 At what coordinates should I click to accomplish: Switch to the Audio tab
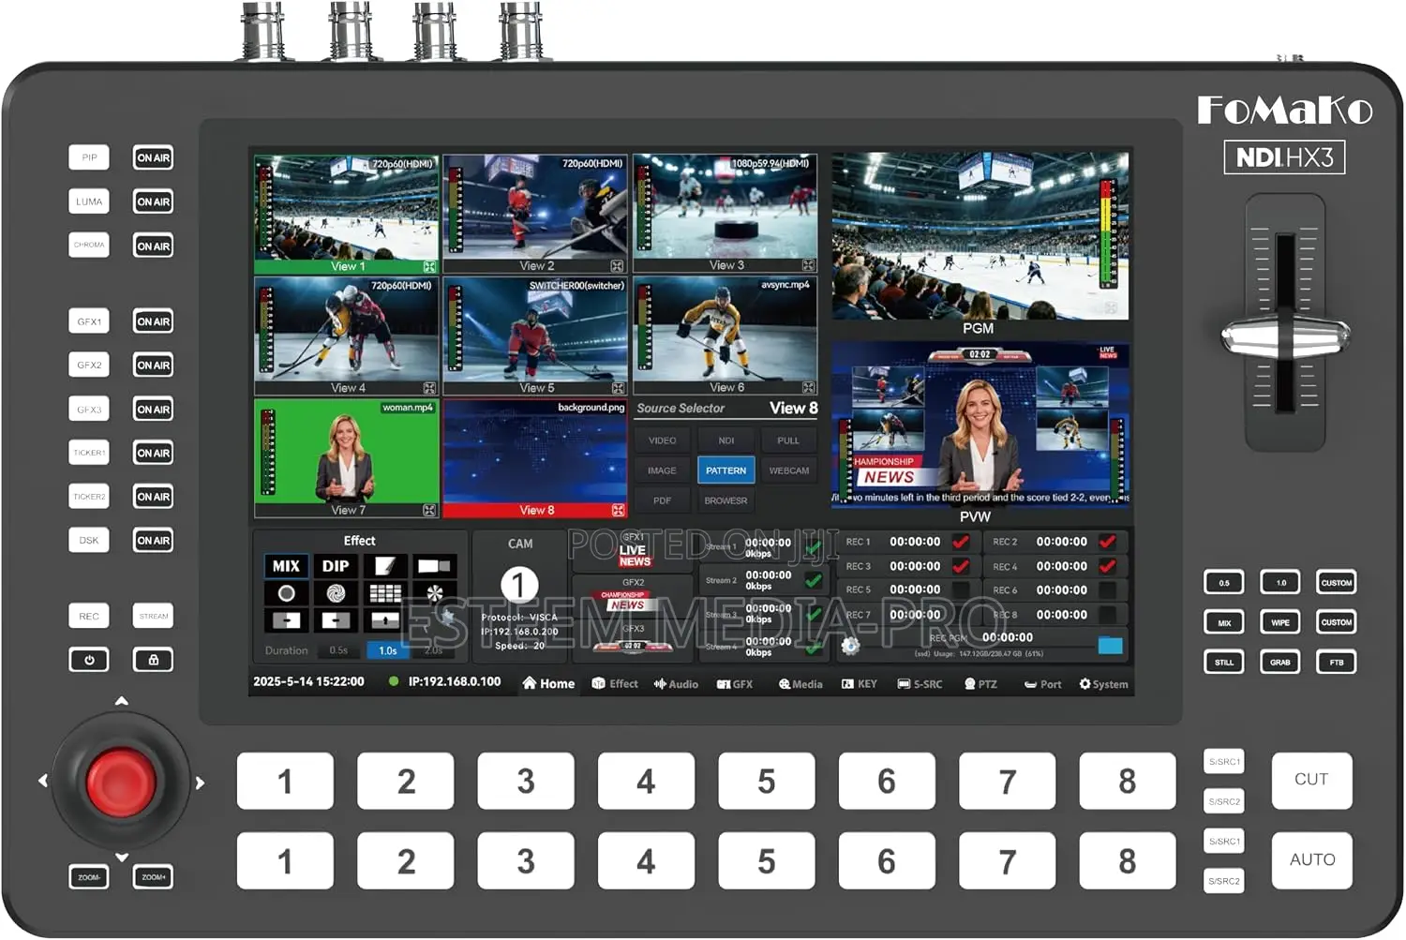[676, 684]
